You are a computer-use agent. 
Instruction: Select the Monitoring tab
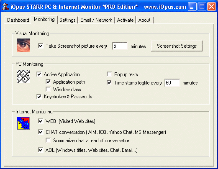pos(44,19)
